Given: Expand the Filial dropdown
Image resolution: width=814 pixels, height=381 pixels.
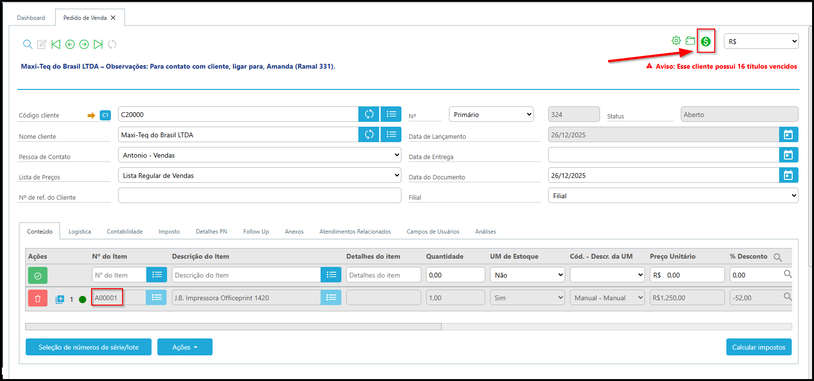Looking at the screenshot, I should (x=673, y=196).
